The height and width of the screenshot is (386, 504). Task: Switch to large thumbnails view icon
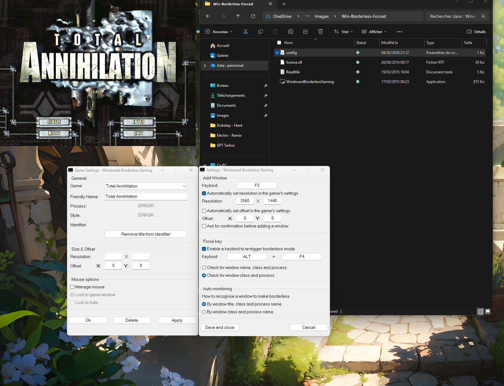click(x=488, y=311)
